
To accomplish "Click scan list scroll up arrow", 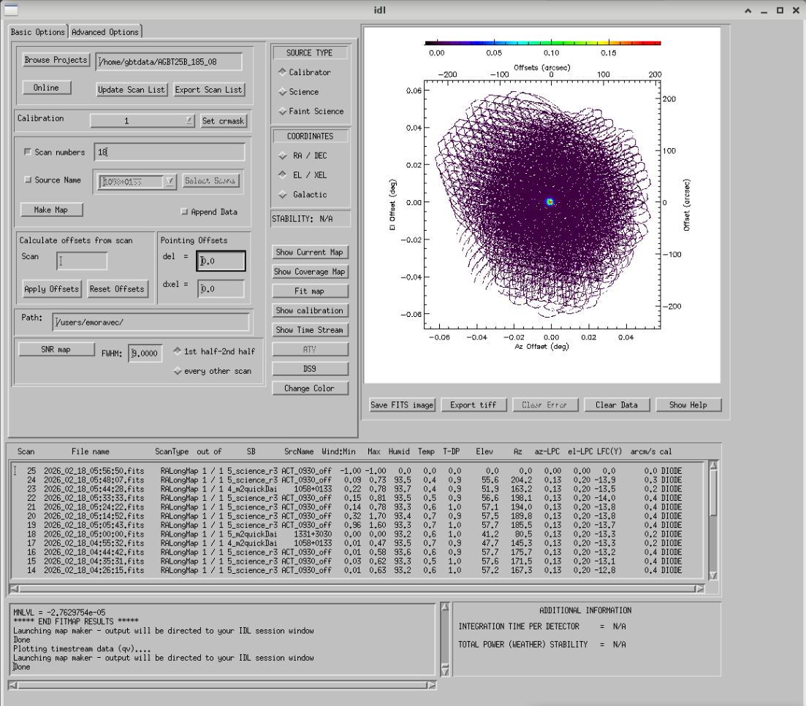I will pos(713,466).
